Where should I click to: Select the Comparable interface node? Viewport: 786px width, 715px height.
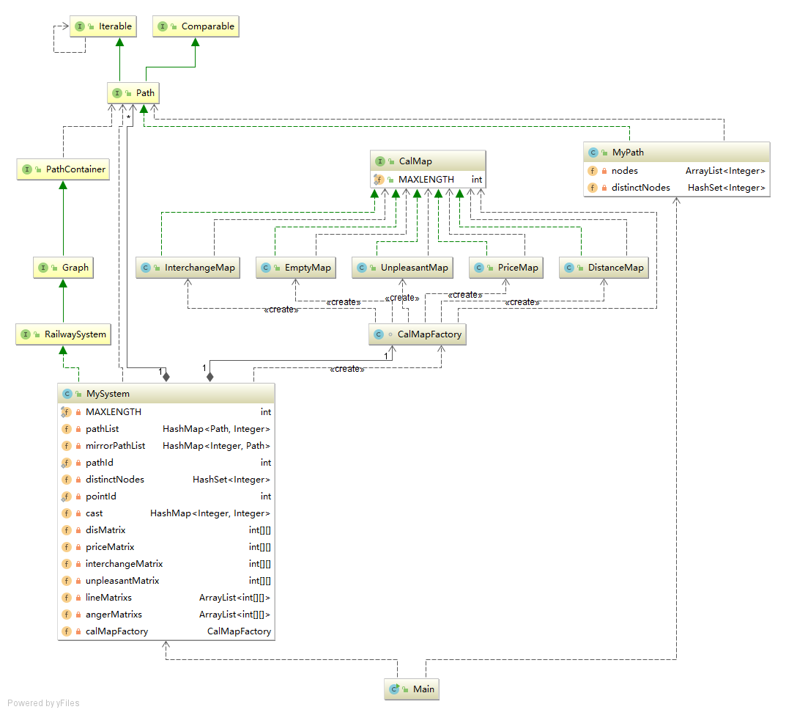click(x=196, y=26)
